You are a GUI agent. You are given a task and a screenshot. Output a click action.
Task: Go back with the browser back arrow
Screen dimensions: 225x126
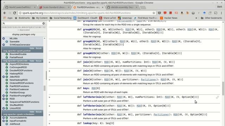(5, 13)
